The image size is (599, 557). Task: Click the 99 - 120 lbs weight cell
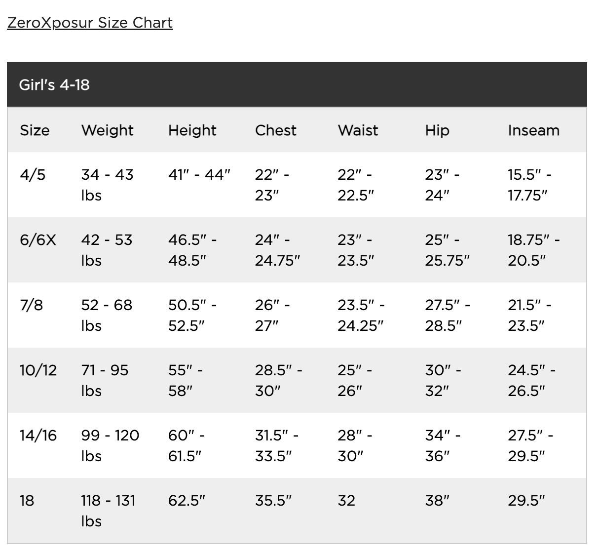pos(110,445)
